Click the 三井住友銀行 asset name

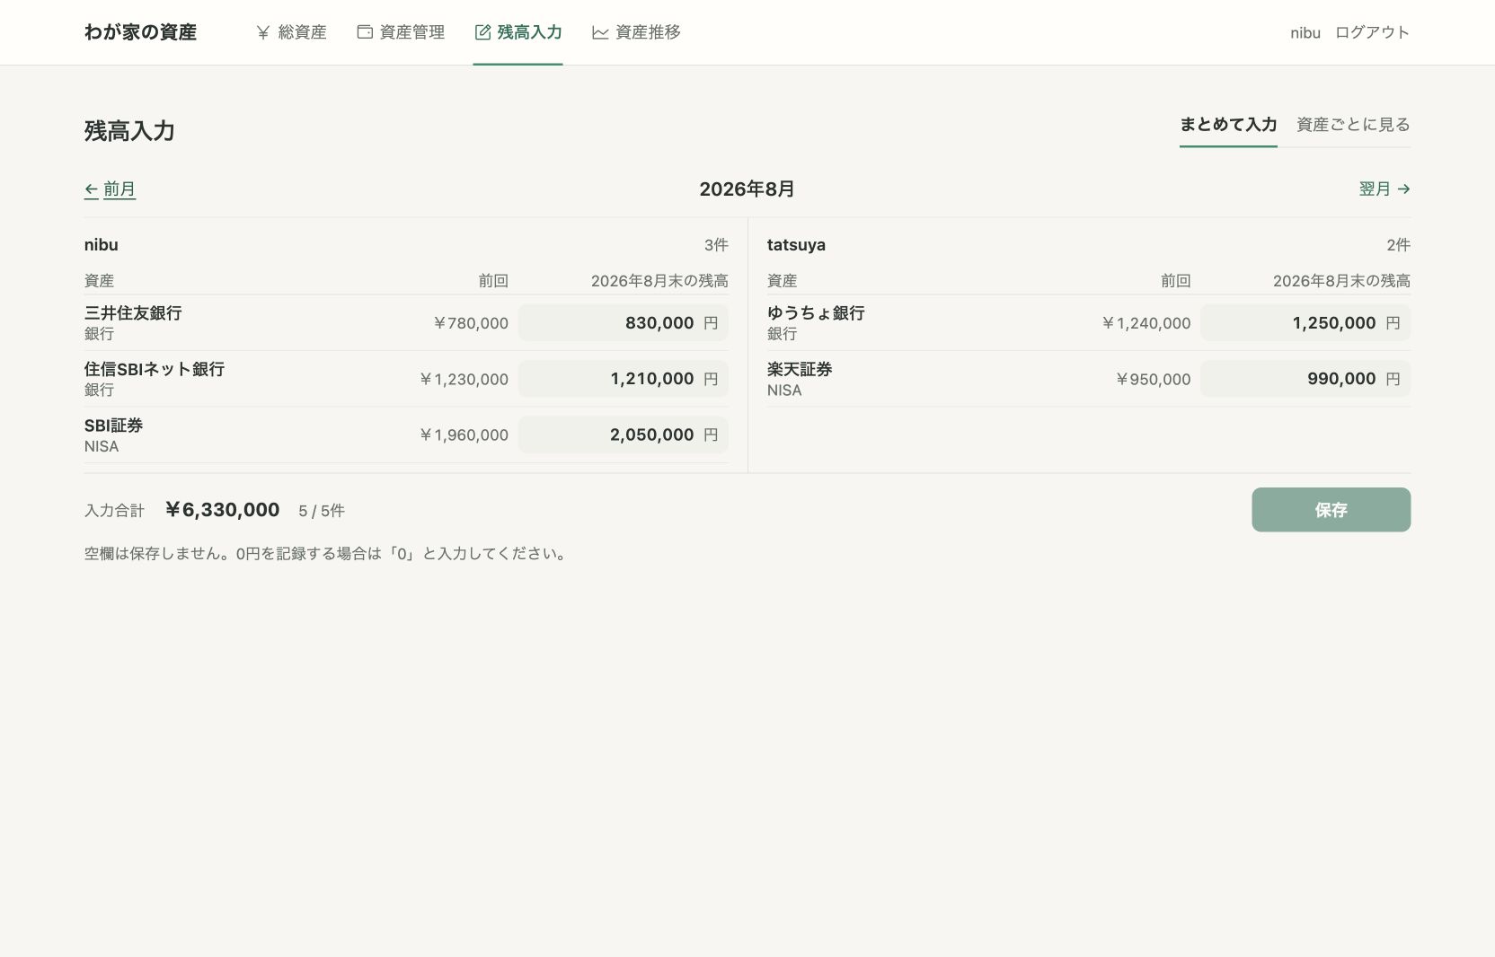coord(133,313)
